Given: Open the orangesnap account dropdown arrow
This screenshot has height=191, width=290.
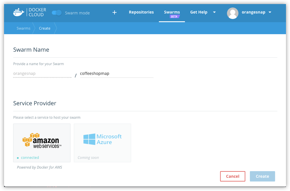Looking at the screenshot, I should (x=270, y=12).
